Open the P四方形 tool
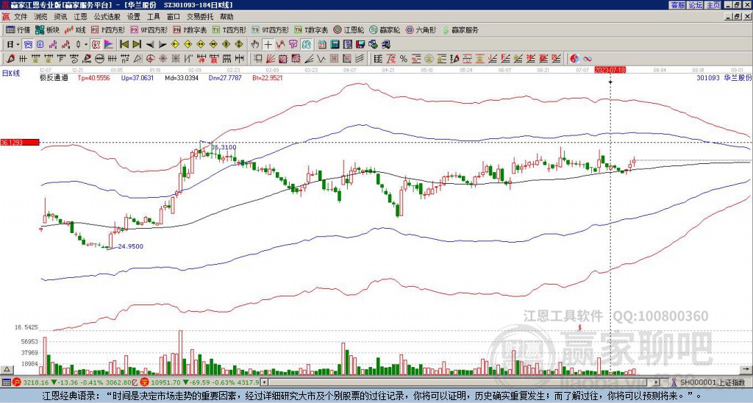The image size is (753, 403). coord(109,29)
